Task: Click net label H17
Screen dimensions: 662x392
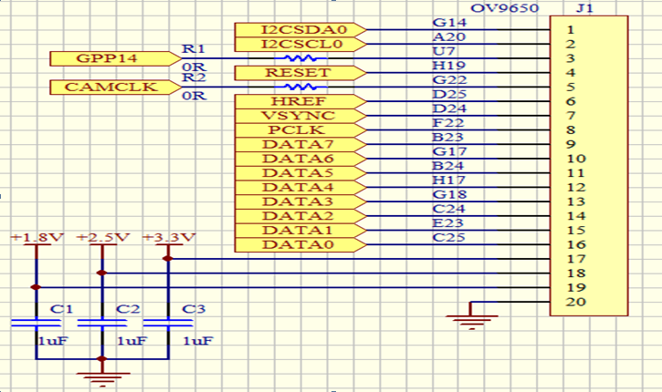Action: coord(449,181)
